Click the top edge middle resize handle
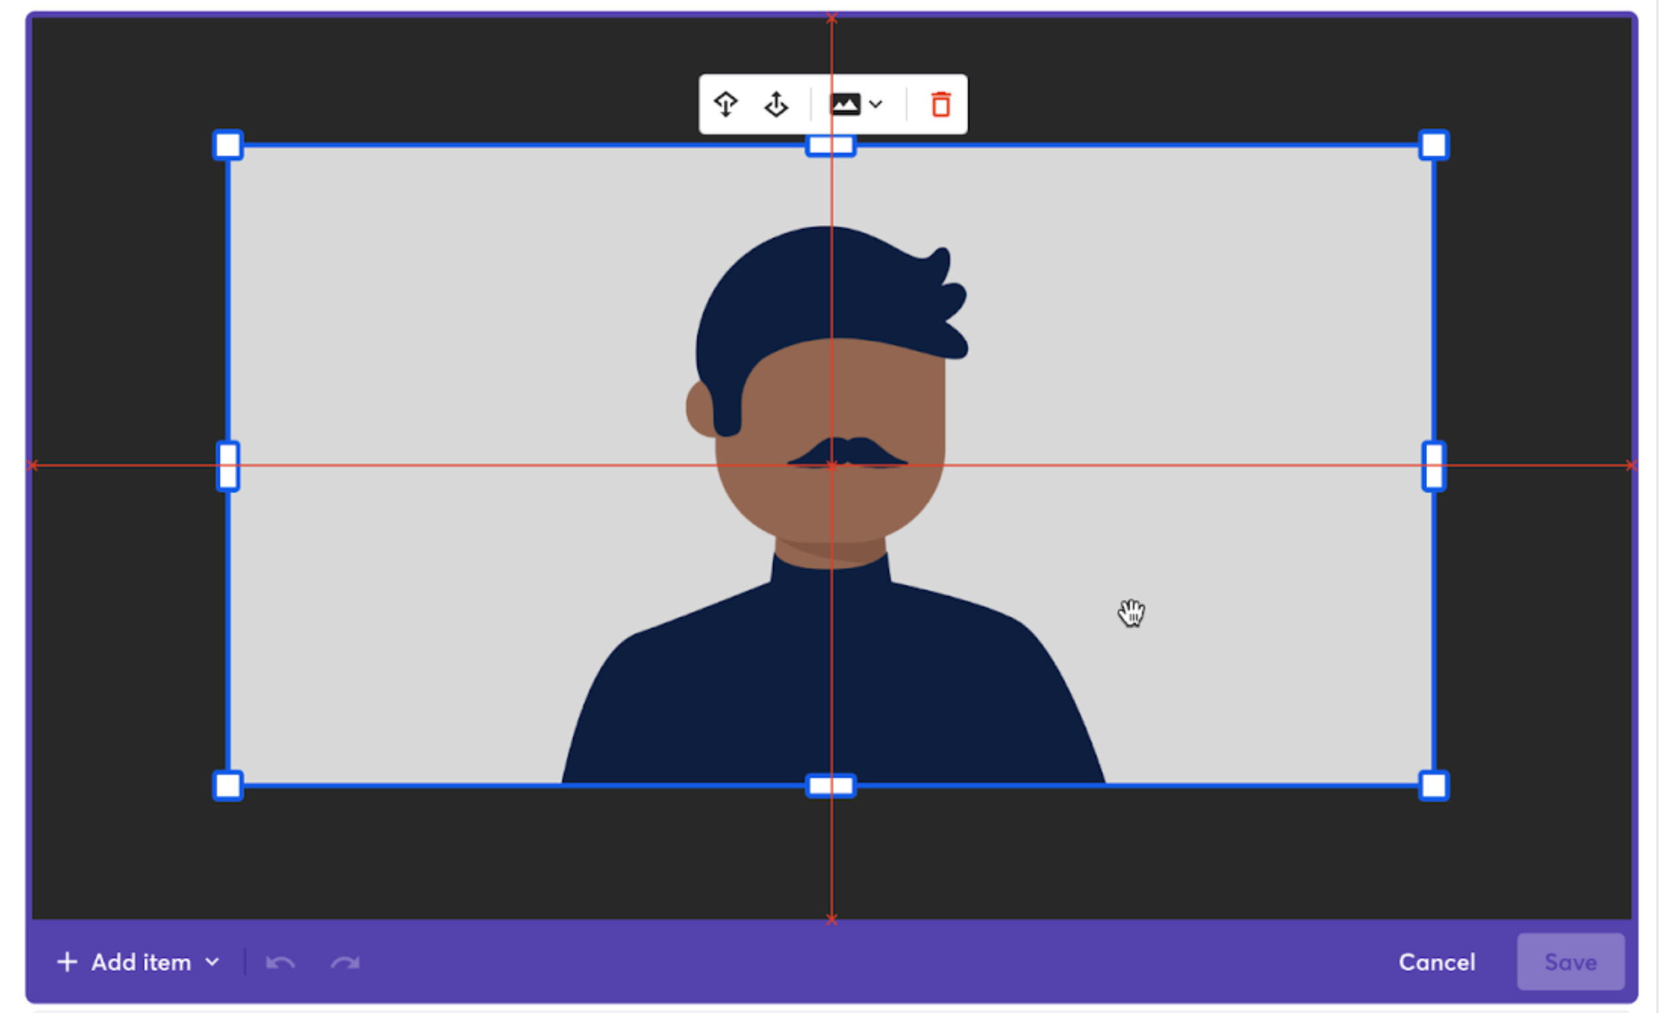This screenshot has height=1013, width=1660. click(x=831, y=145)
